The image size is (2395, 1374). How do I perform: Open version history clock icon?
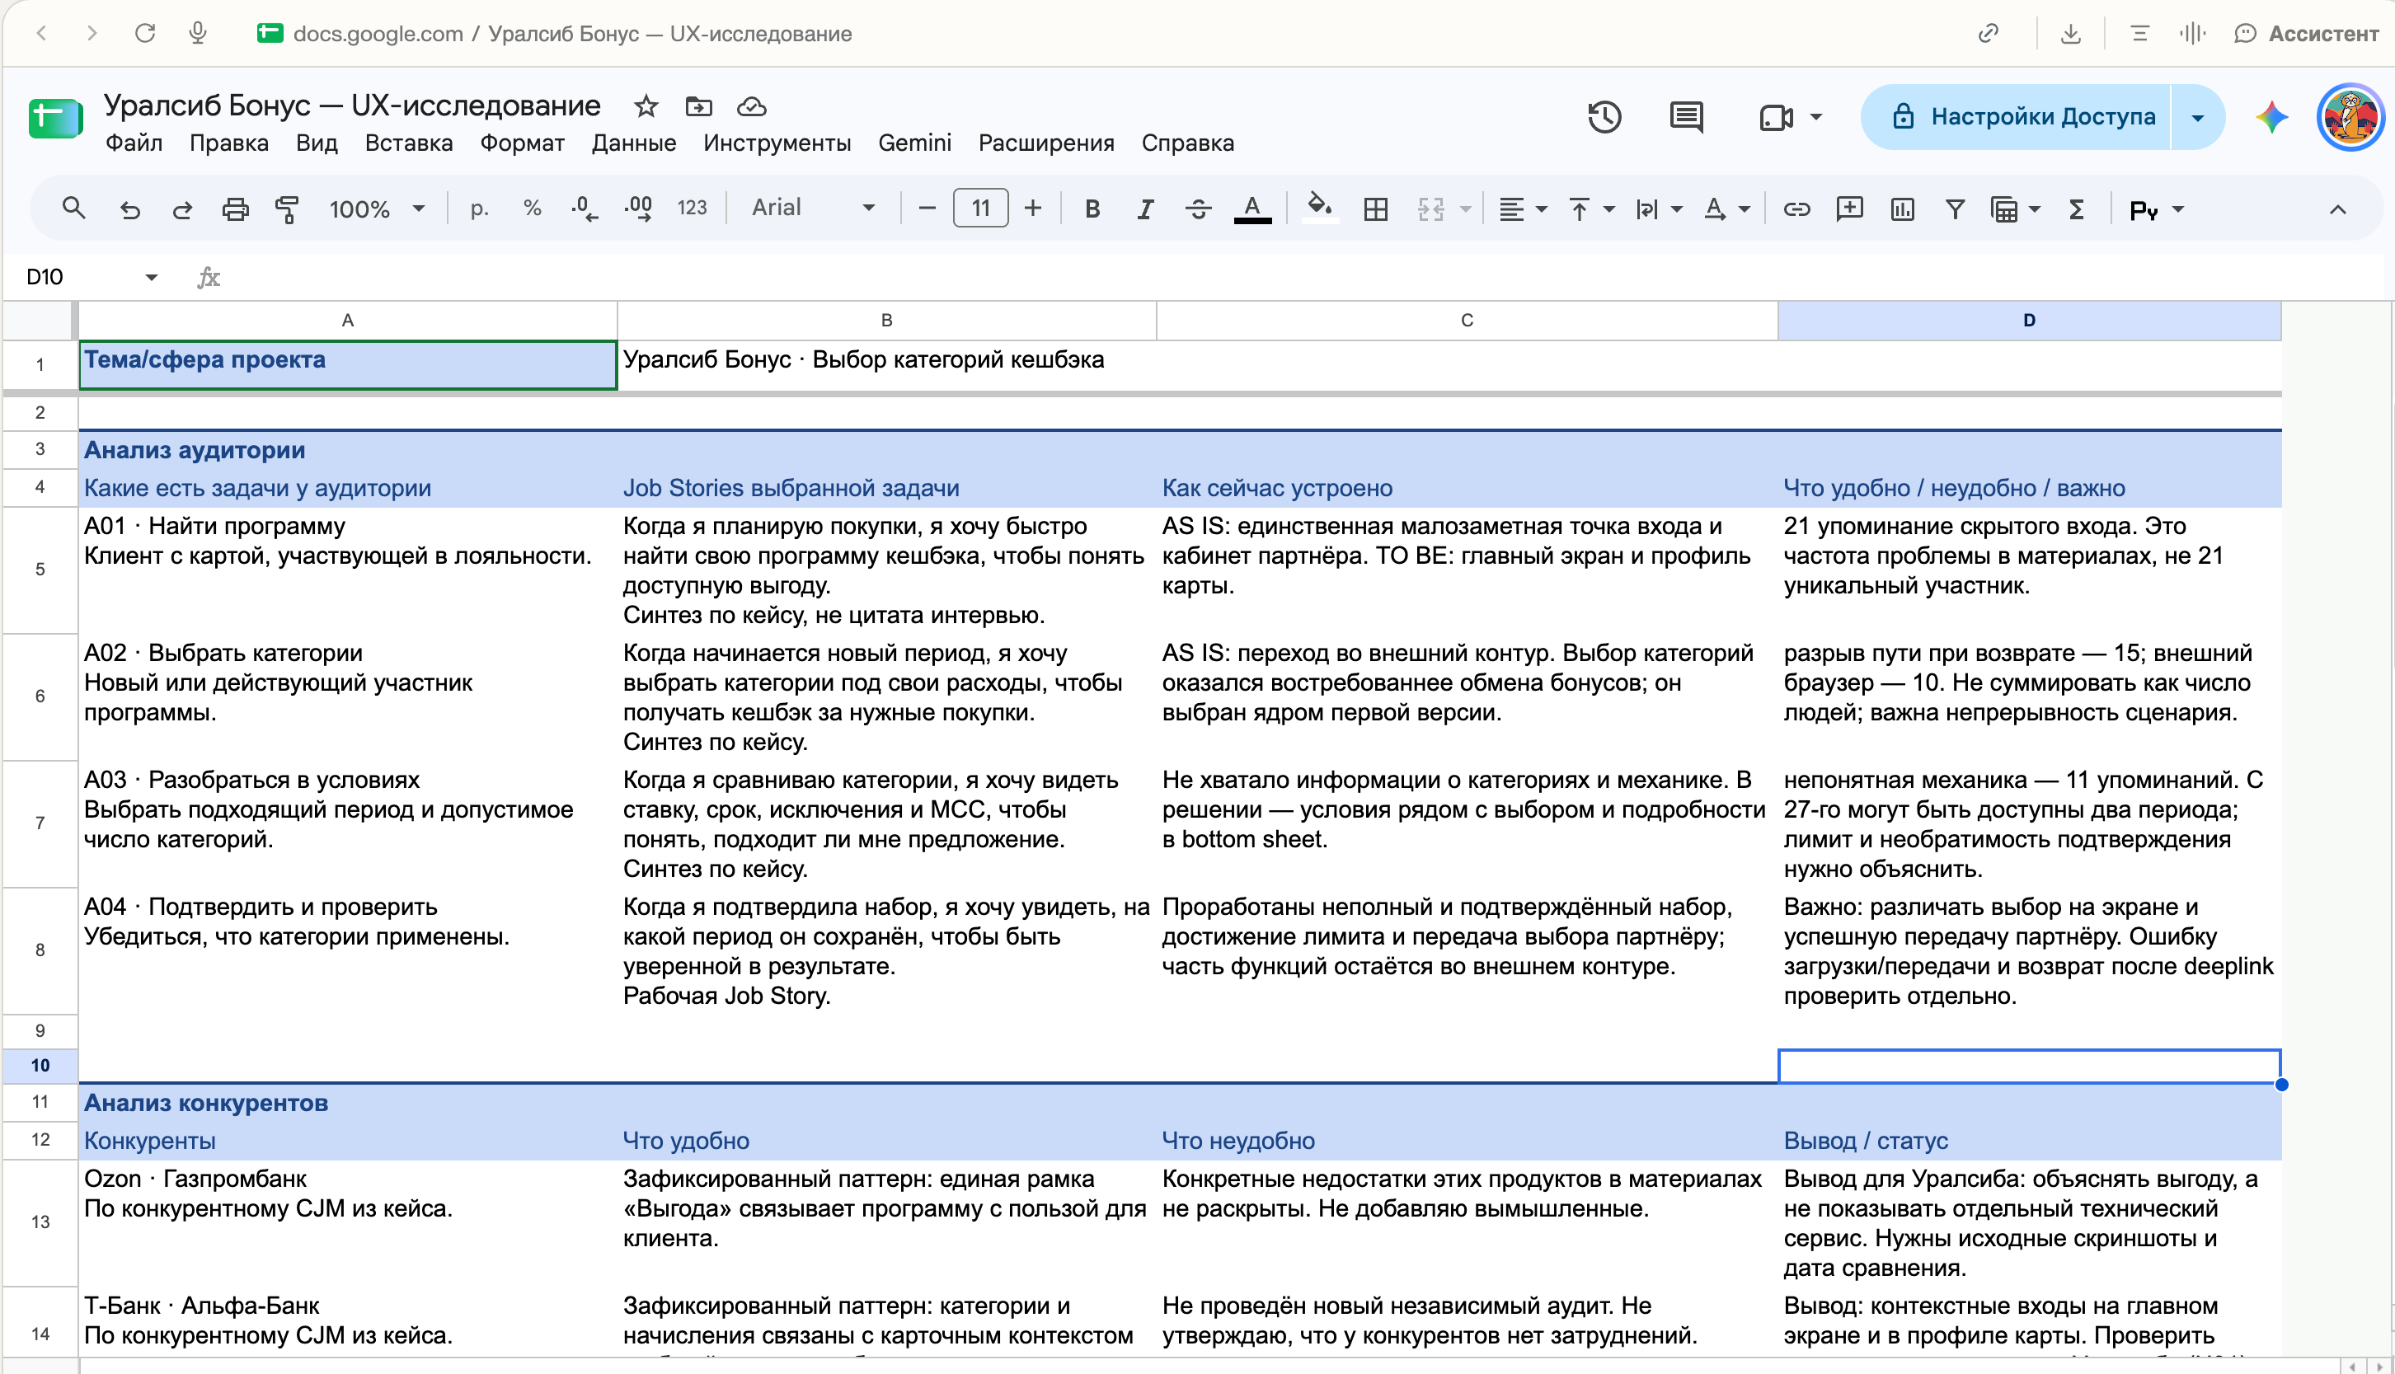pos(1604,117)
